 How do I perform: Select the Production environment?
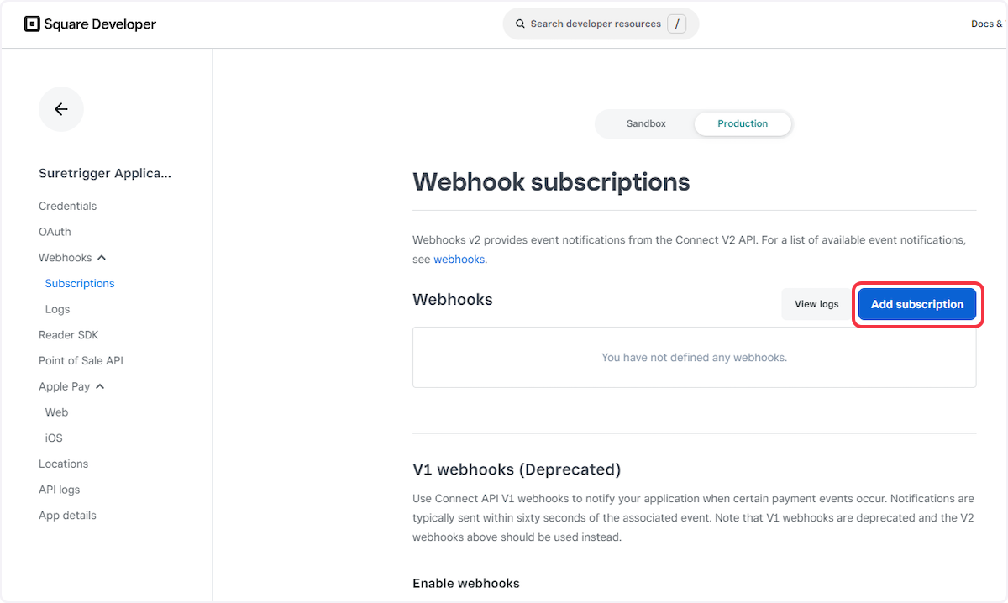point(743,123)
